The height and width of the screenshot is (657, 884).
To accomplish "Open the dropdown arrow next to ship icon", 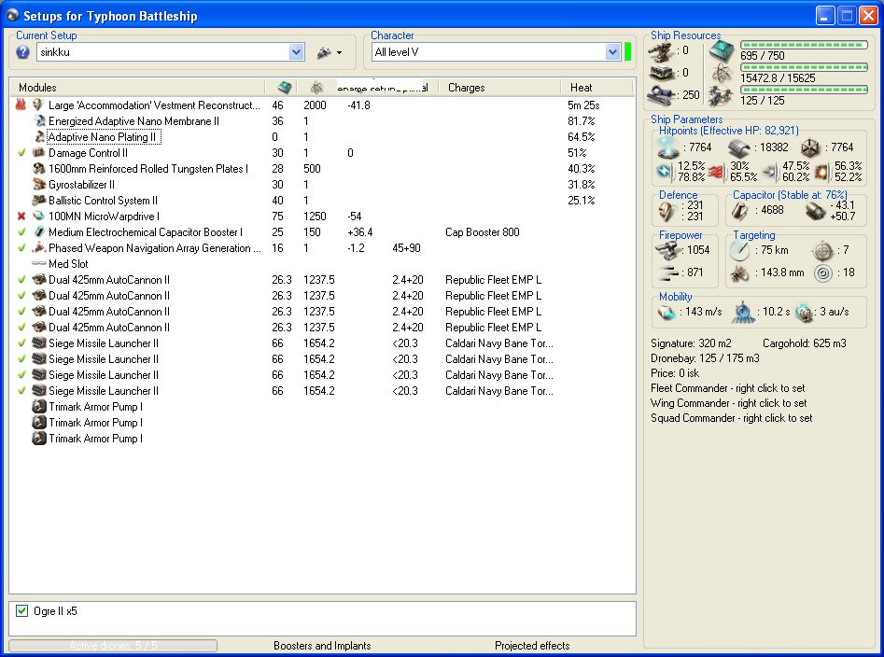I will (x=339, y=52).
